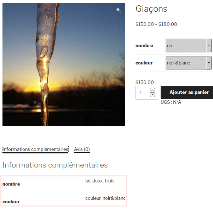The width and height of the screenshot is (213, 209).
Task: Click the price range '$150.00 – $180.00'
Action: coord(156,24)
